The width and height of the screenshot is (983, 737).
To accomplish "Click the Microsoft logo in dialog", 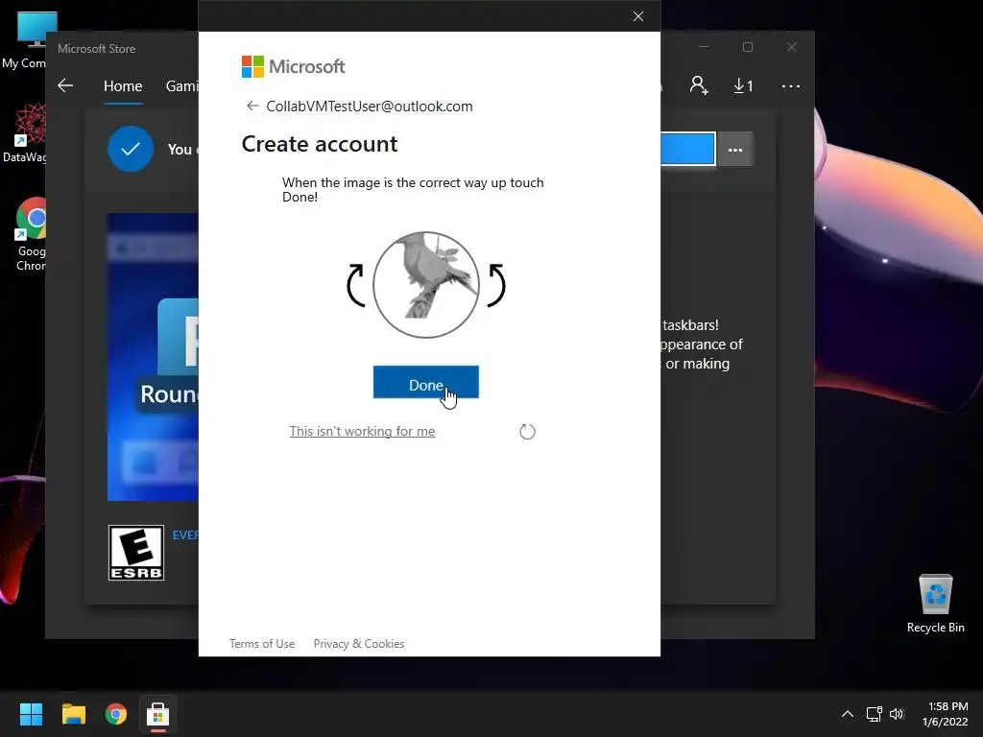I will [x=293, y=66].
